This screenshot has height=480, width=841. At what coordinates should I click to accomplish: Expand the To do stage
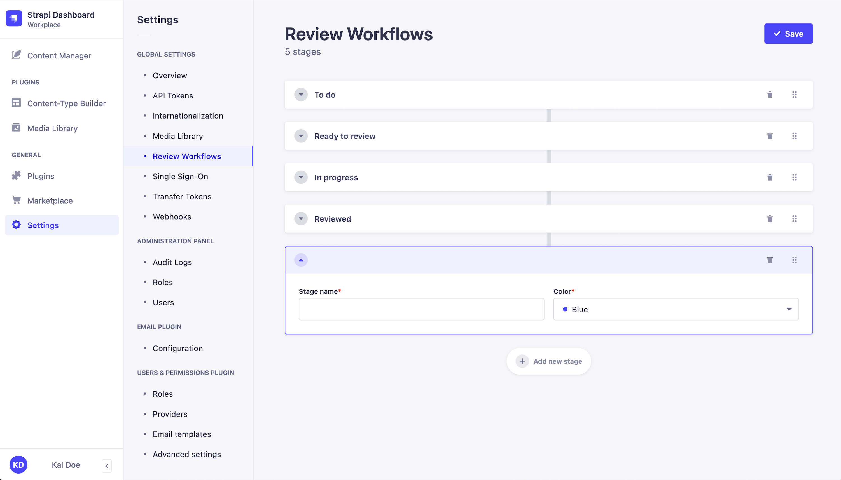301,95
